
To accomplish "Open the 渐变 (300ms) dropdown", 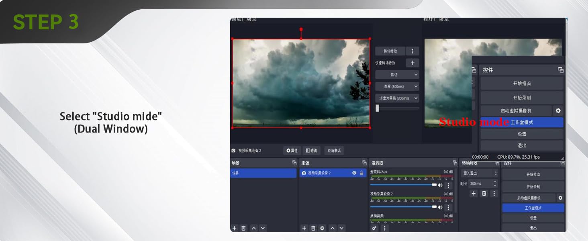I will (x=397, y=86).
